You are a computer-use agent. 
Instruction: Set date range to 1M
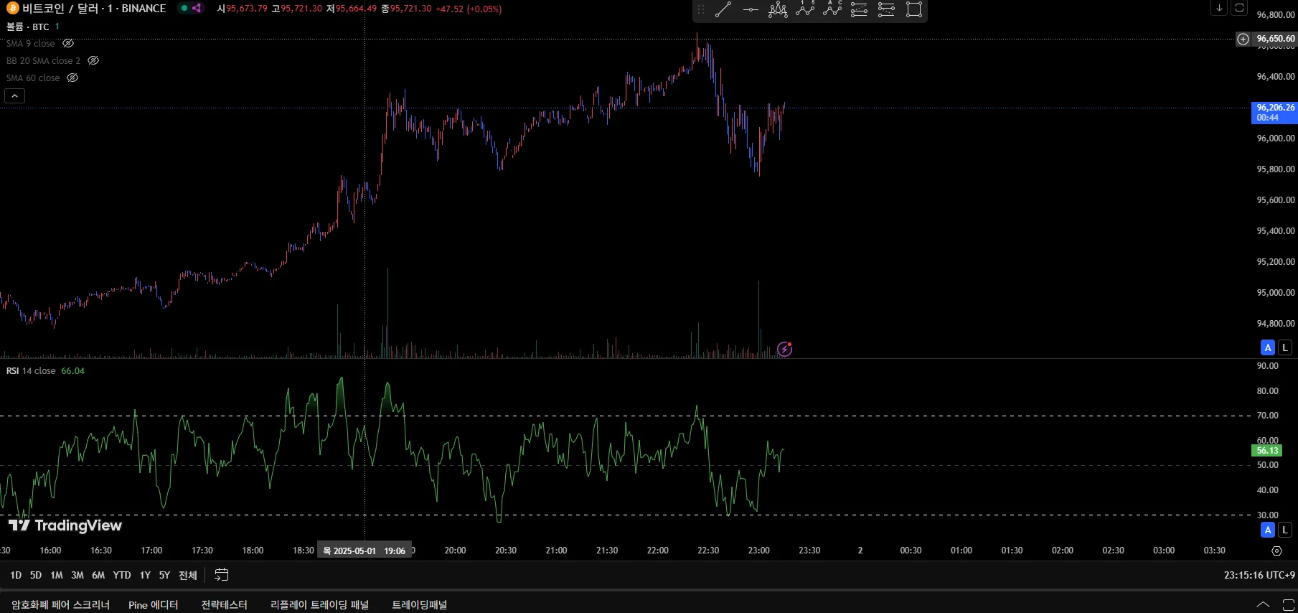pos(57,575)
